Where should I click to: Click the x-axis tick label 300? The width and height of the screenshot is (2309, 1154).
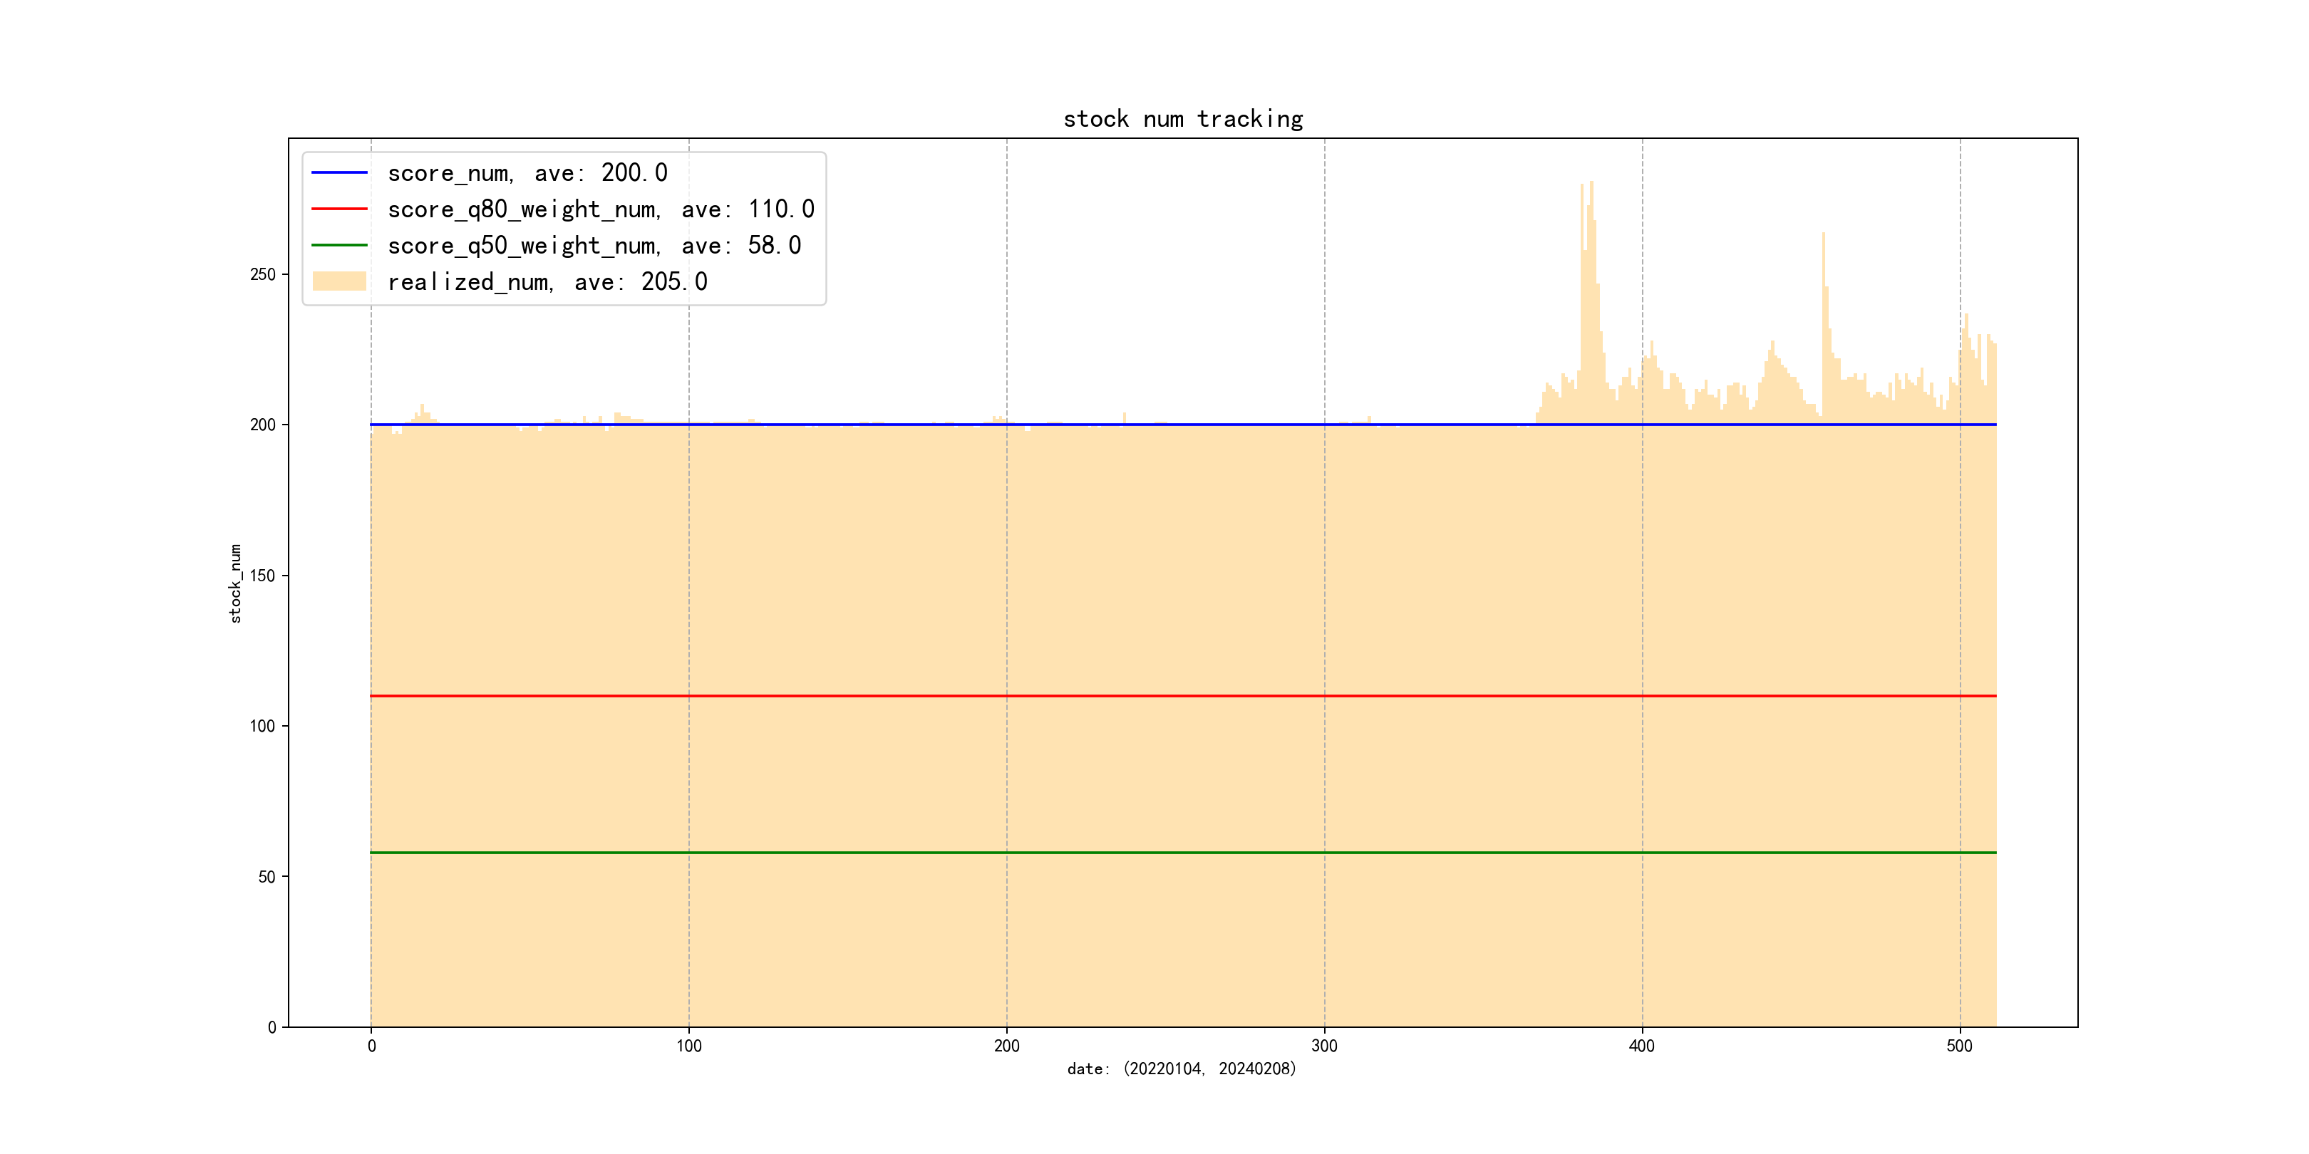(x=1324, y=1046)
